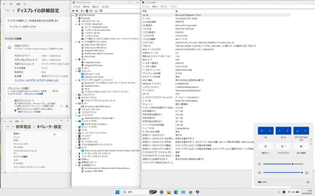Select the OS 名 row in System Information
The width and height of the screenshot is (315, 196).
pyautogui.click(x=216, y=15)
